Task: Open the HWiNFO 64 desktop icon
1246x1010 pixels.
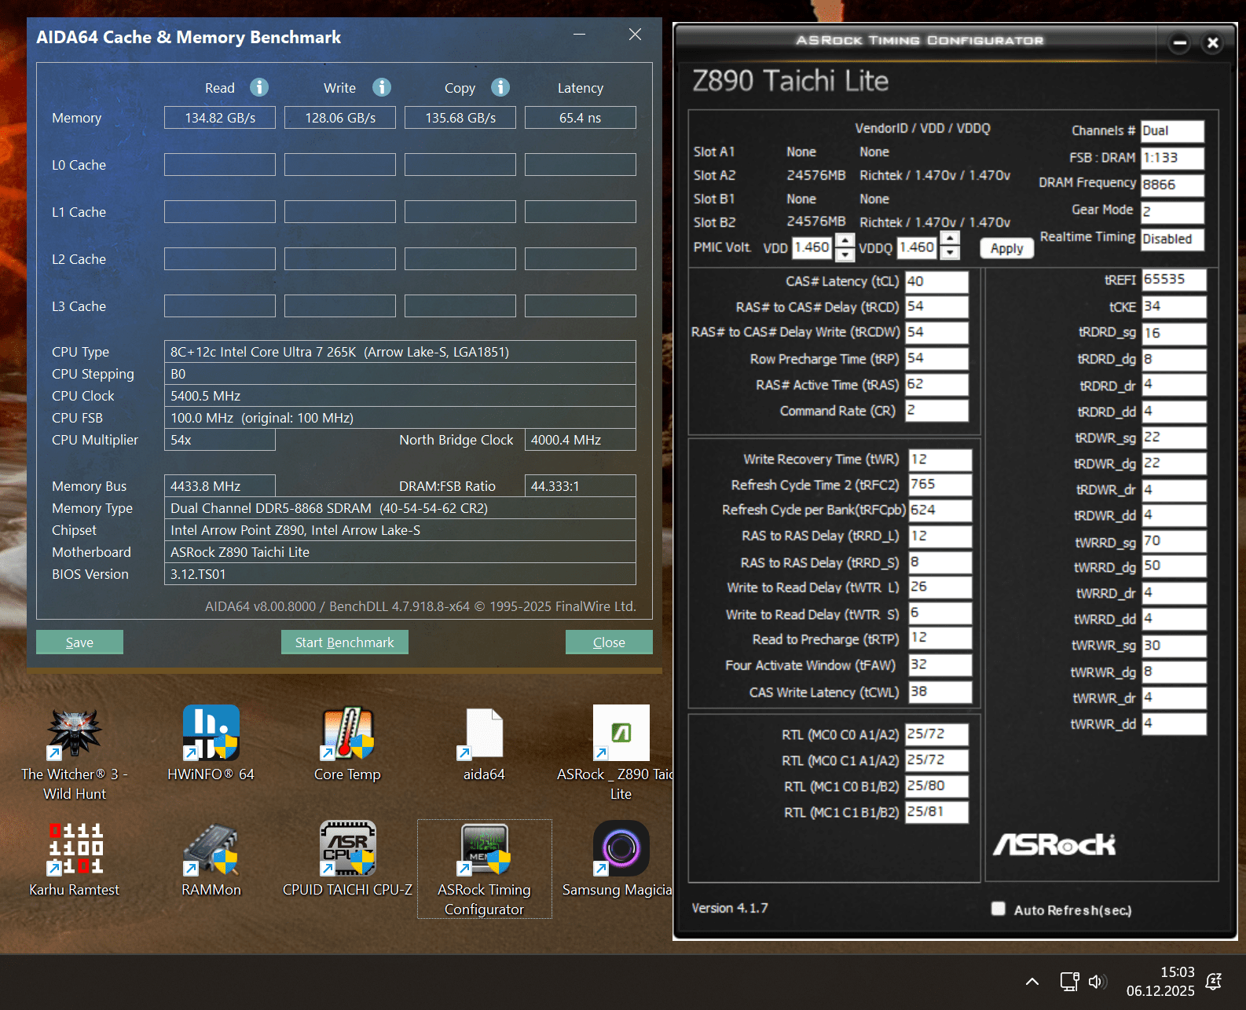Action: 211,745
